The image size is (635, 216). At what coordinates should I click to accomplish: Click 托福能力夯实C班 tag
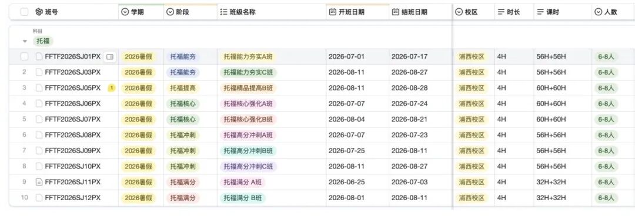coord(248,72)
